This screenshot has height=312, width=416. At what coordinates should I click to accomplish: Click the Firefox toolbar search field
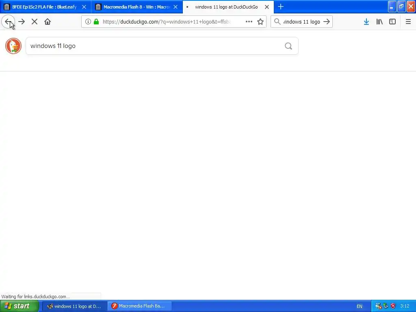click(301, 22)
